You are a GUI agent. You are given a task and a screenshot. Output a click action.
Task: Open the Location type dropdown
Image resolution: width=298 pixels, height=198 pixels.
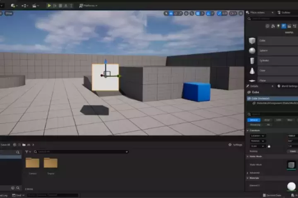pyautogui.click(x=258, y=136)
